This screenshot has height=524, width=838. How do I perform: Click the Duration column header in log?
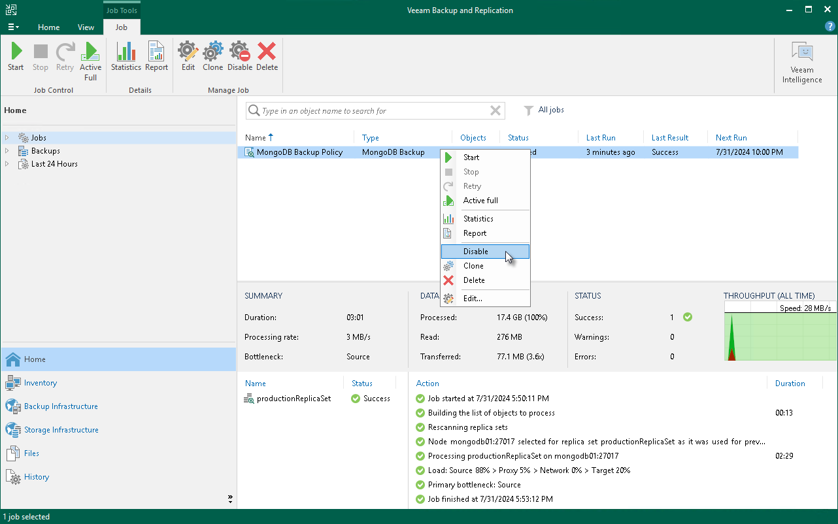tap(790, 384)
